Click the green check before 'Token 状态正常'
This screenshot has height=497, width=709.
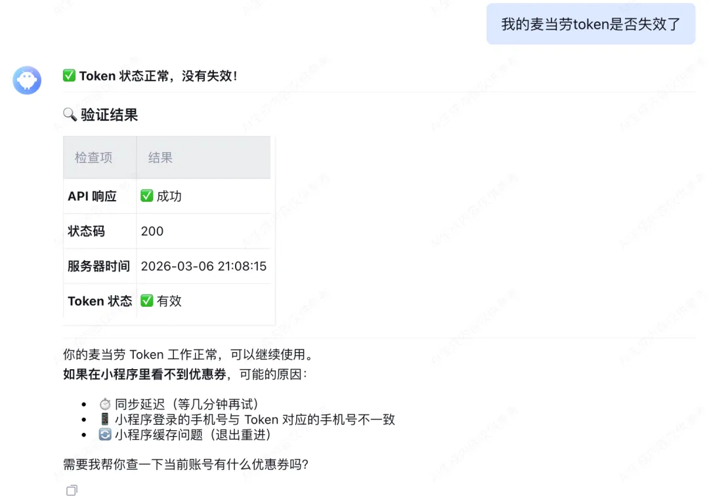click(69, 75)
